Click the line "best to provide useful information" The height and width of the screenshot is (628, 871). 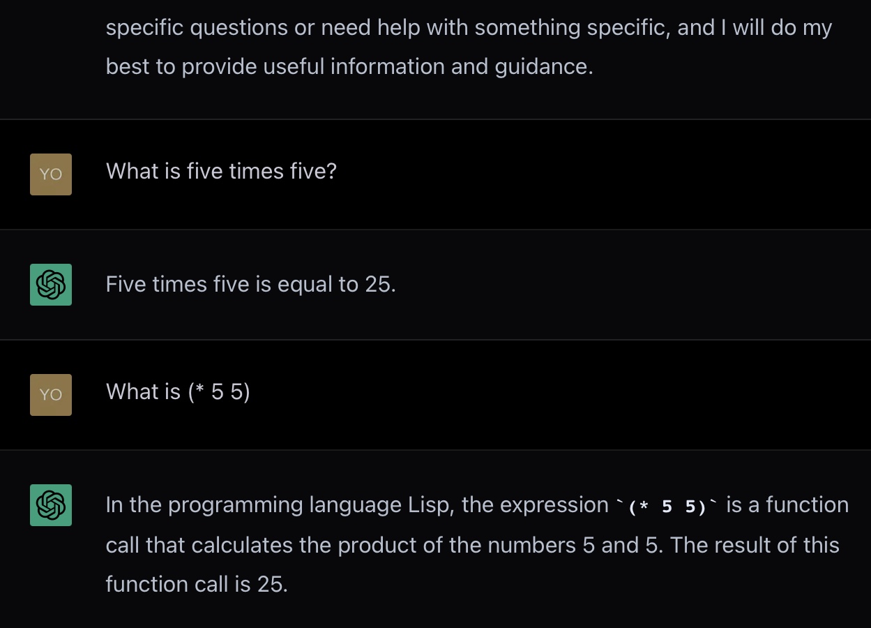(349, 66)
